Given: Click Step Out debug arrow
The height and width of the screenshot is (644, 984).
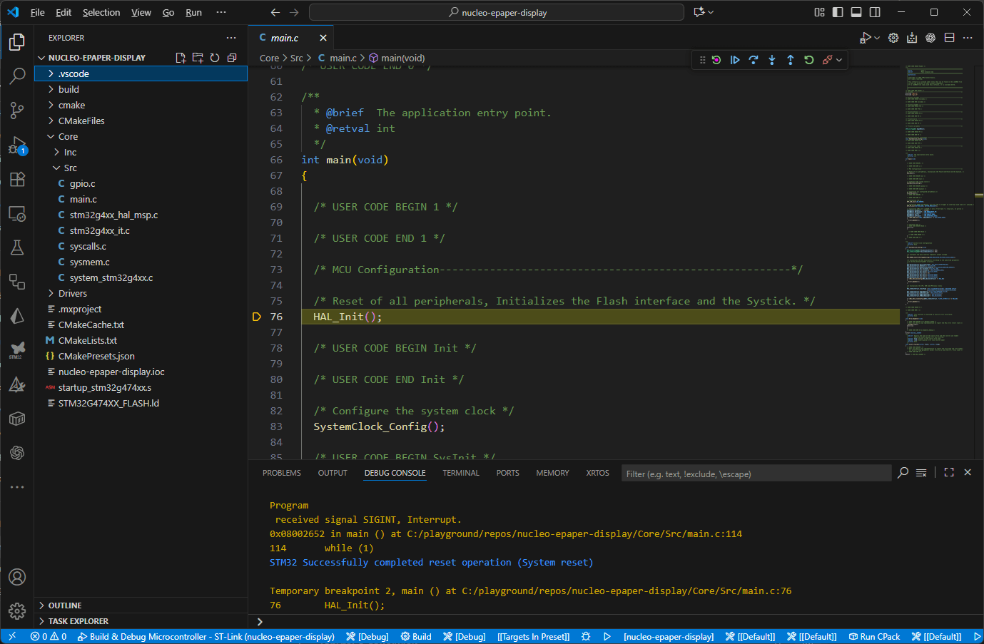Looking at the screenshot, I should pyautogui.click(x=791, y=60).
